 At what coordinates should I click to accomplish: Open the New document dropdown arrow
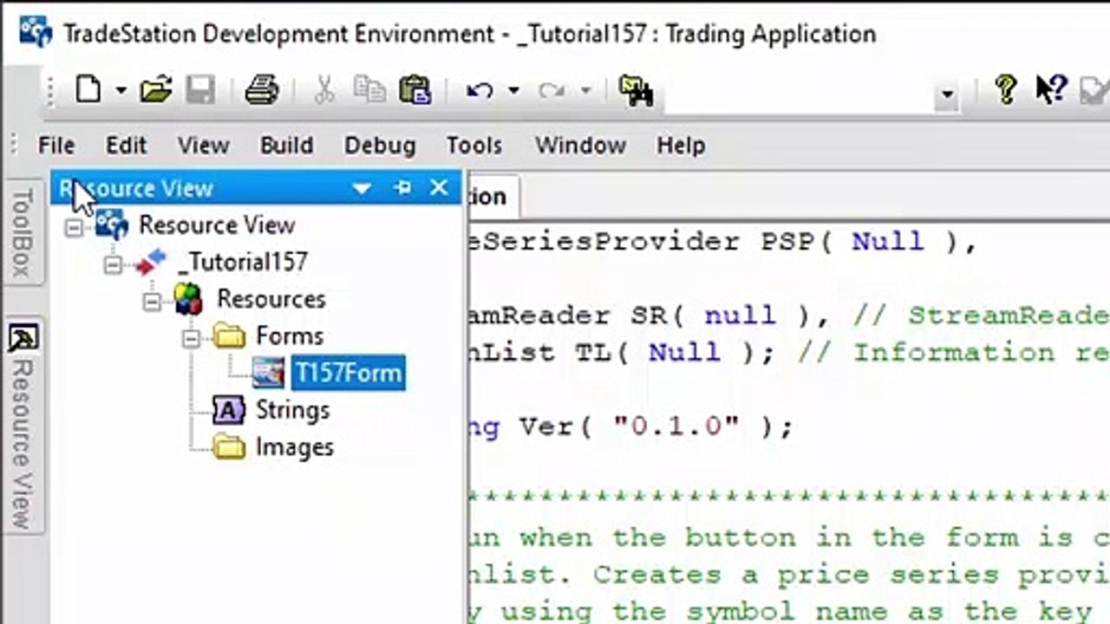click(x=121, y=90)
